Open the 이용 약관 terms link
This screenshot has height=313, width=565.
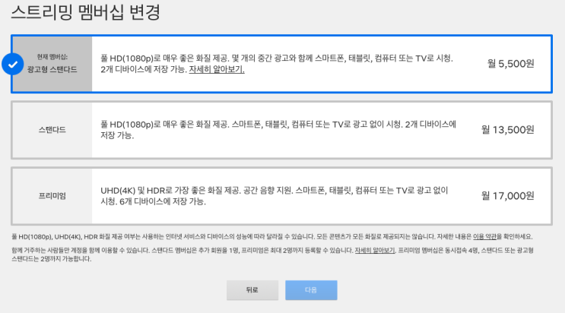coord(484,236)
